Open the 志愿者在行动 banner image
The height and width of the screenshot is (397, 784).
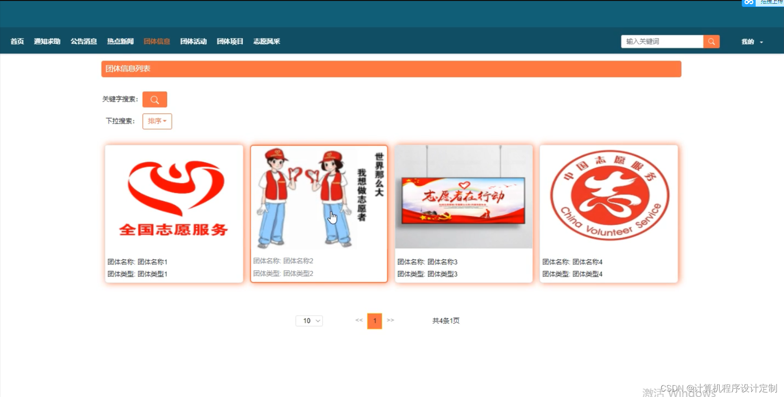464,197
